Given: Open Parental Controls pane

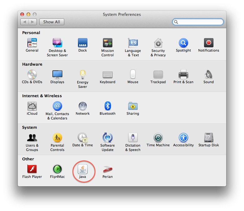Looking at the screenshot, I should tap(57, 138).
